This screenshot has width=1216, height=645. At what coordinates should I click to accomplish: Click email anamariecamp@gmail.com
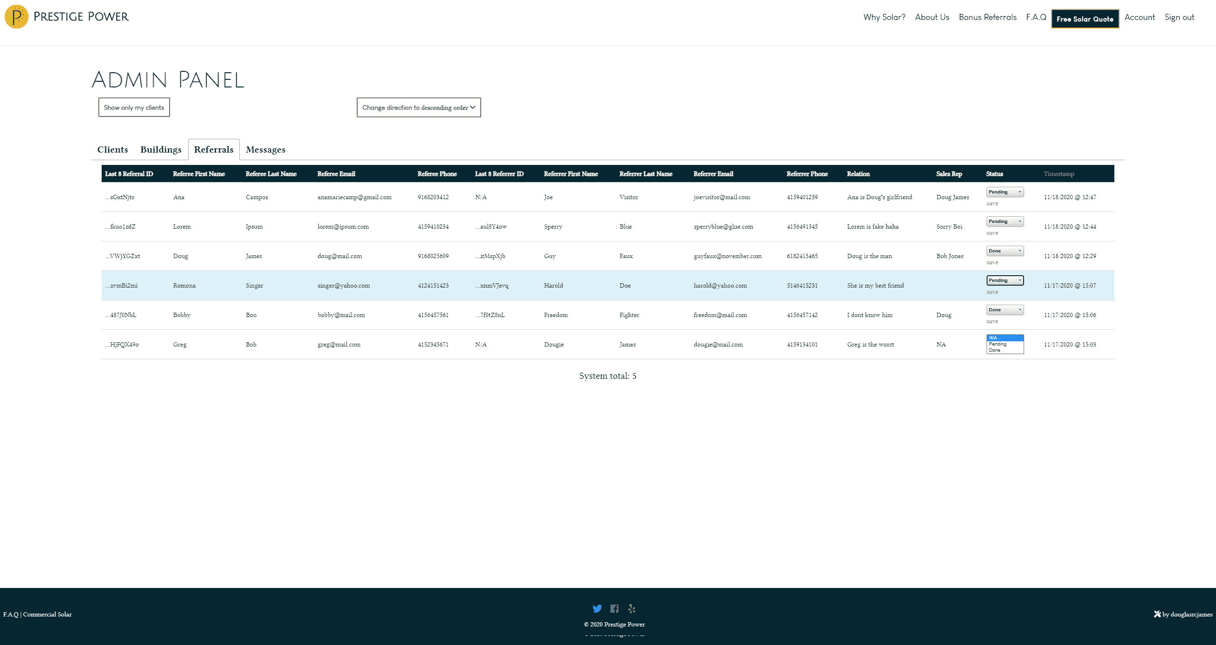click(x=354, y=197)
